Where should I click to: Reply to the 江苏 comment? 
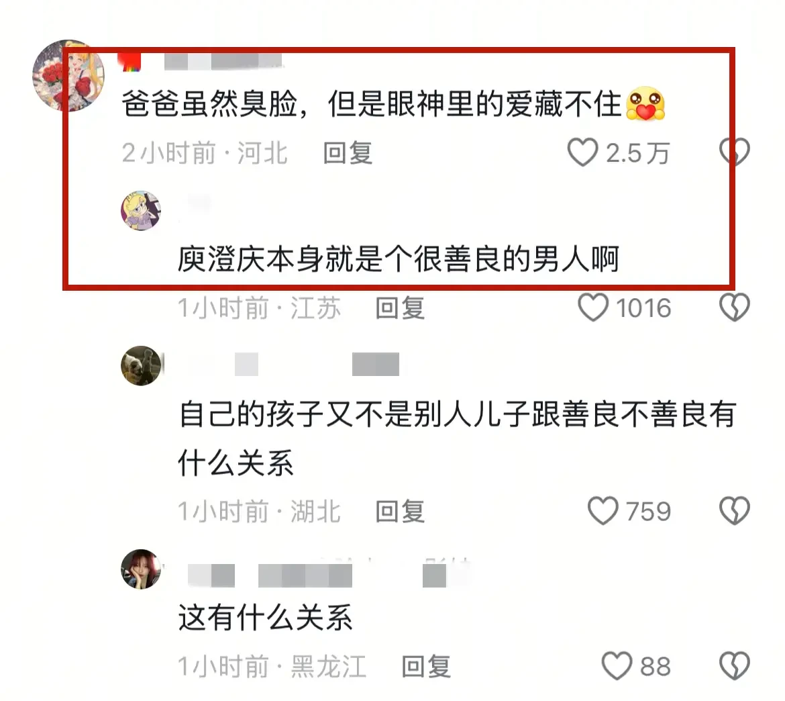(x=401, y=308)
